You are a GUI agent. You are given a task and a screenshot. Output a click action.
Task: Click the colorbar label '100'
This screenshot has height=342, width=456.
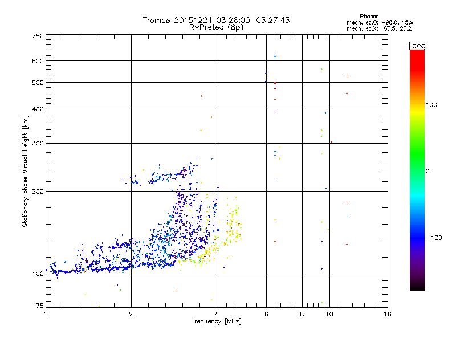tap(431, 105)
